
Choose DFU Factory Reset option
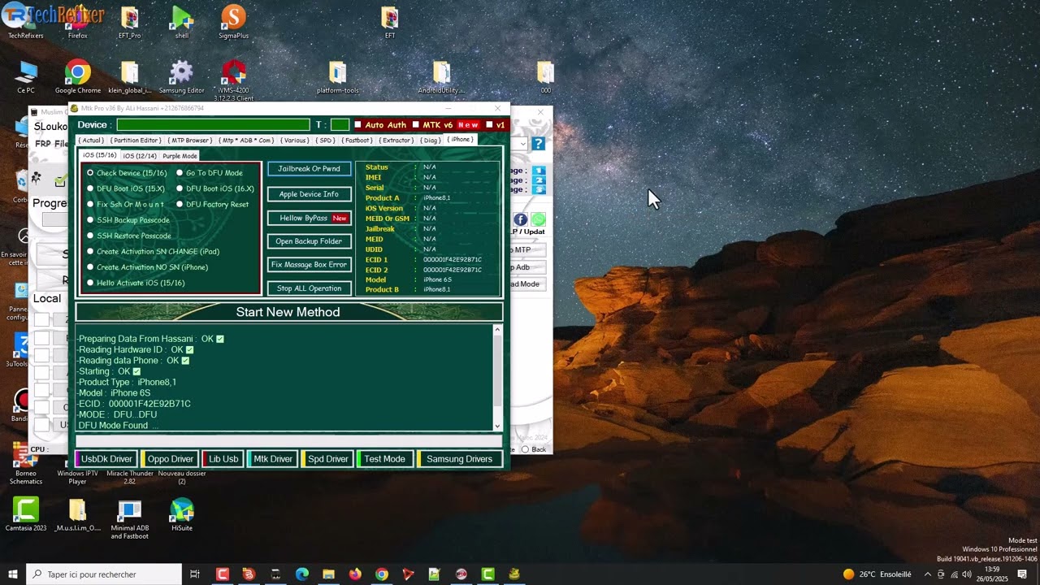pos(180,204)
